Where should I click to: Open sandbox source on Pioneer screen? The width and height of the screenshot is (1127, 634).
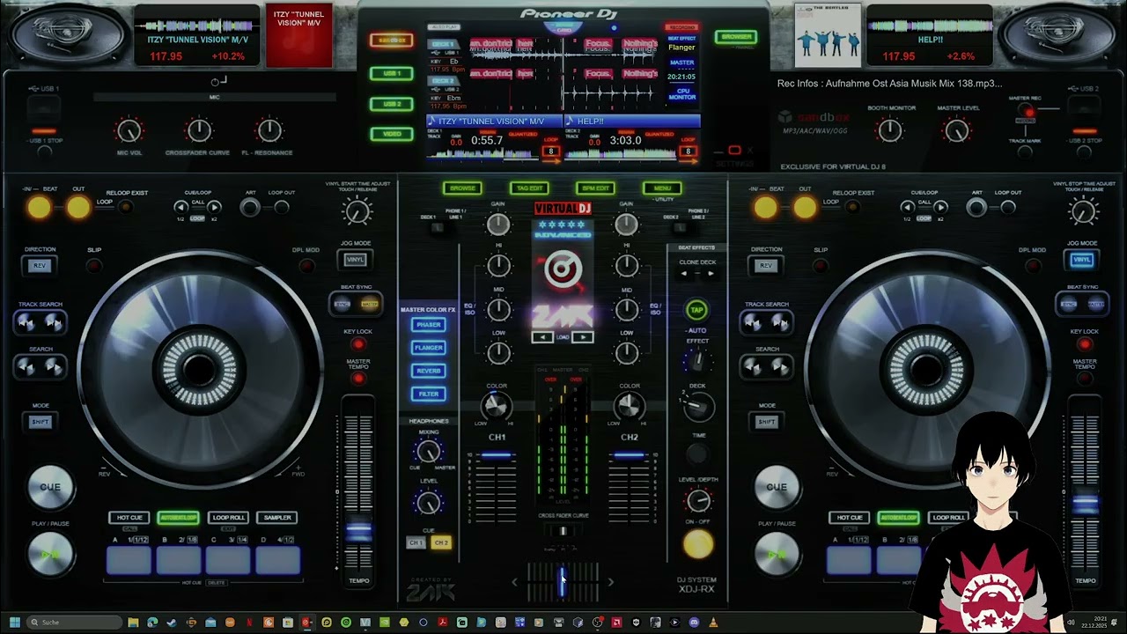coord(392,41)
